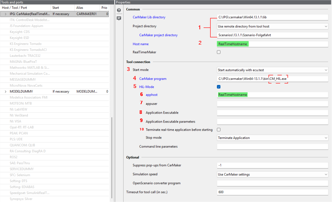
Task: Select MicroNova: NovaCarts tool row
Action: (x=54, y=85)
